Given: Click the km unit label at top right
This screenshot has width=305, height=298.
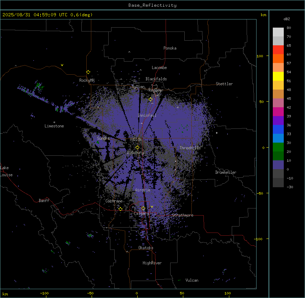Looking at the screenshot, I should (x=264, y=15).
